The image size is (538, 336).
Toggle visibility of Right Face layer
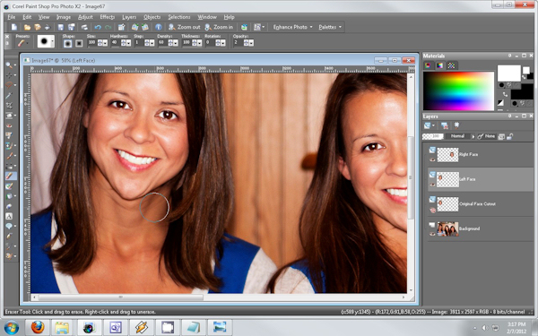[432, 159]
